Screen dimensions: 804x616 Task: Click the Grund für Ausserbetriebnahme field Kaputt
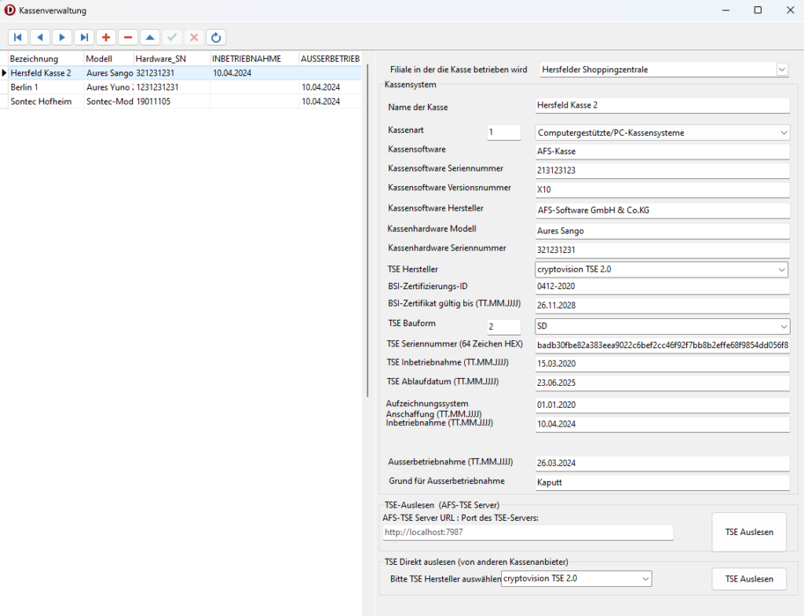pos(662,482)
